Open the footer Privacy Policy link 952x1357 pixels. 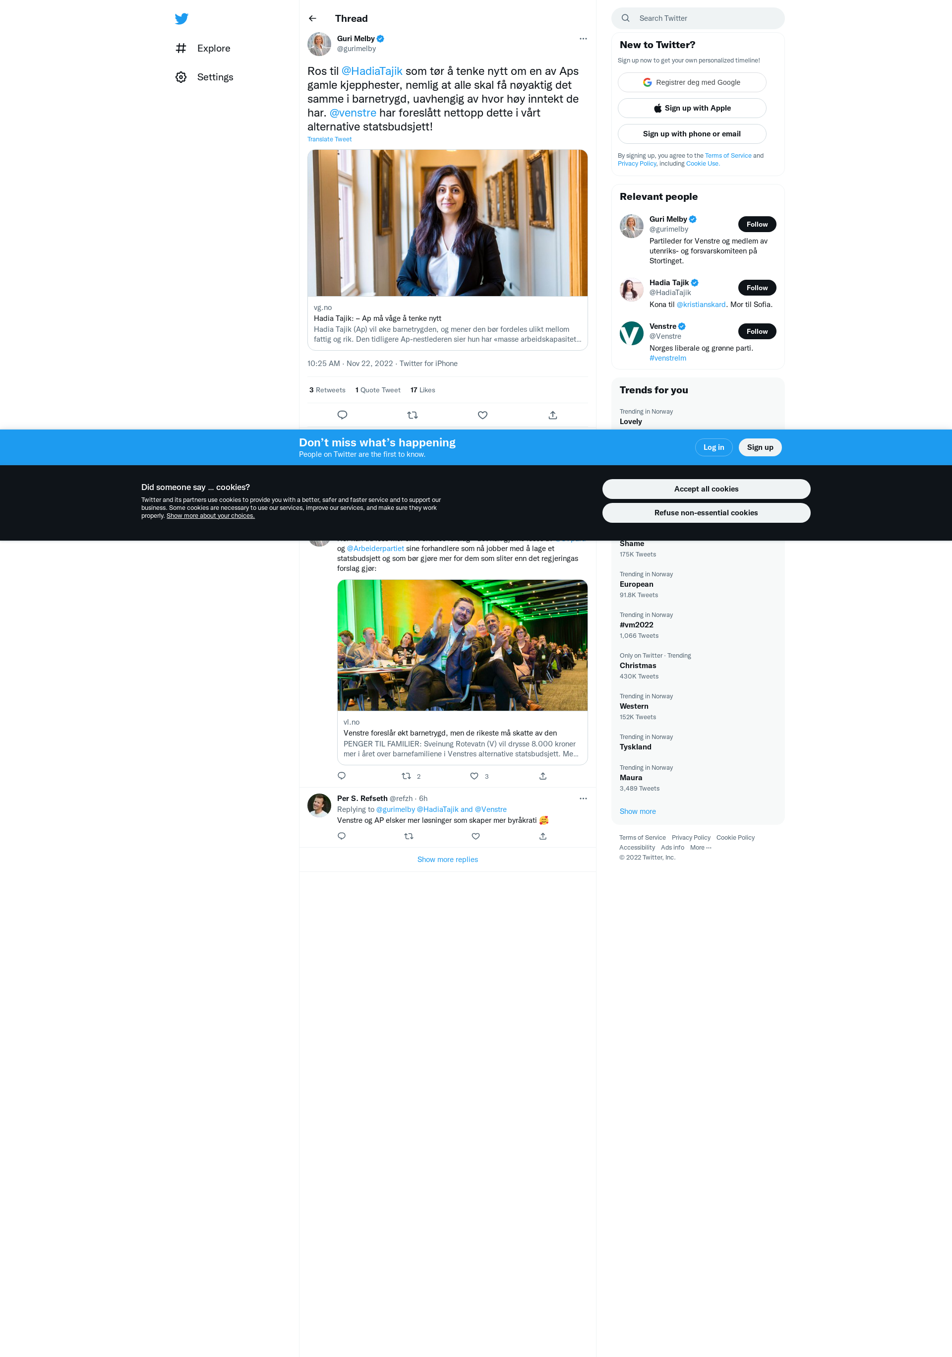(x=691, y=838)
